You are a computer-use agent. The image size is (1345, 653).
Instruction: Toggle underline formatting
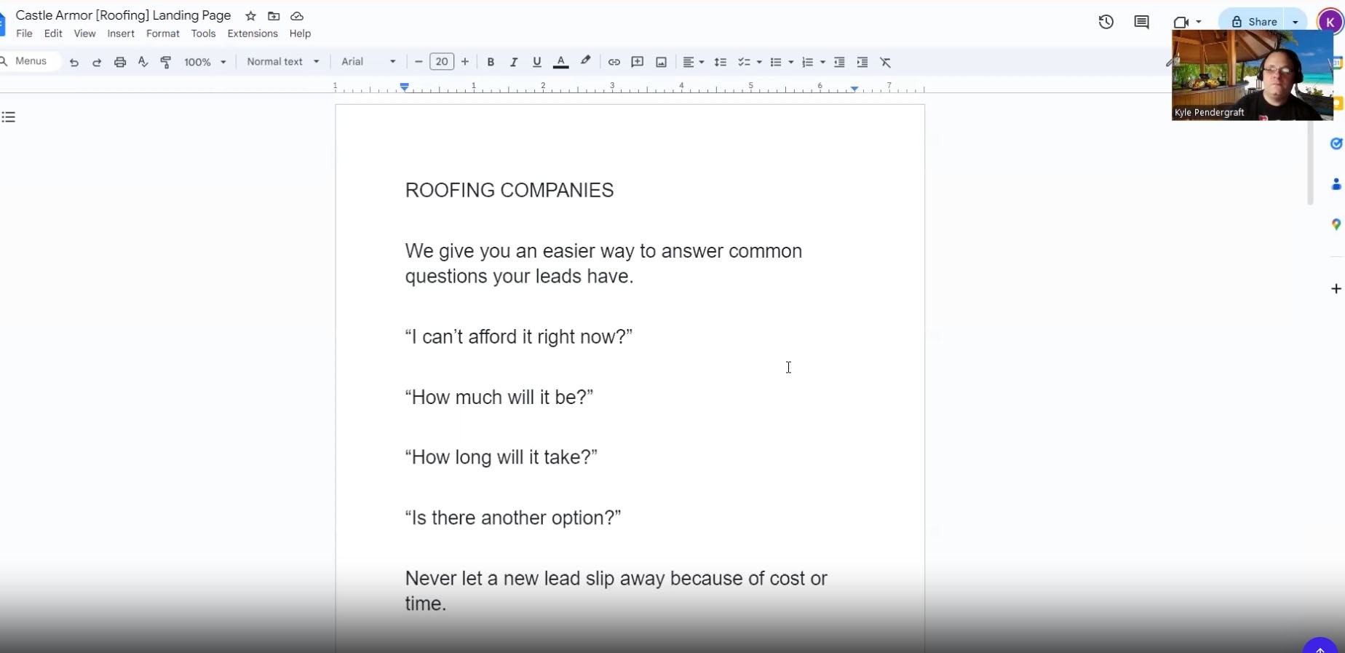537,63
